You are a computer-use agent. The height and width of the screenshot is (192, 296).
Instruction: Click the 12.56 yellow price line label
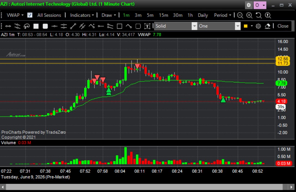283,59
